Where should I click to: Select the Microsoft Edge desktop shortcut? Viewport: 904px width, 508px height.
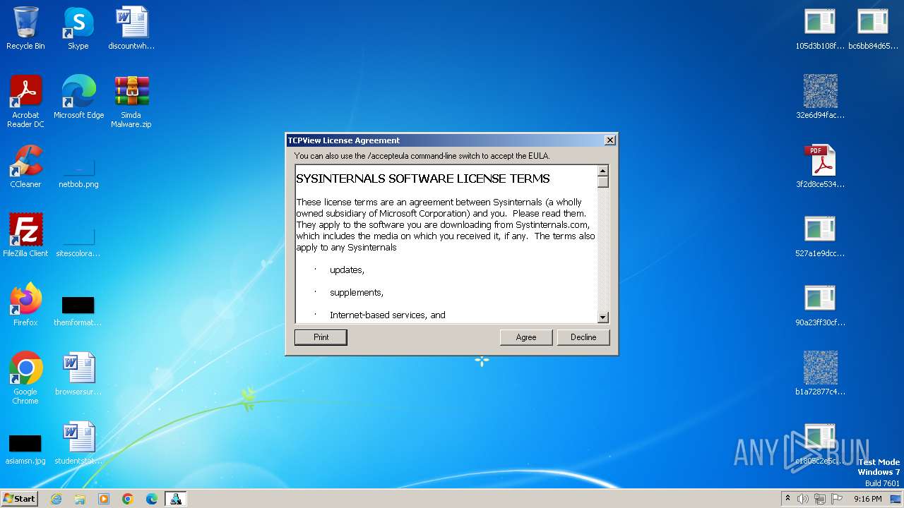pyautogui.click(x=78, y=97)
